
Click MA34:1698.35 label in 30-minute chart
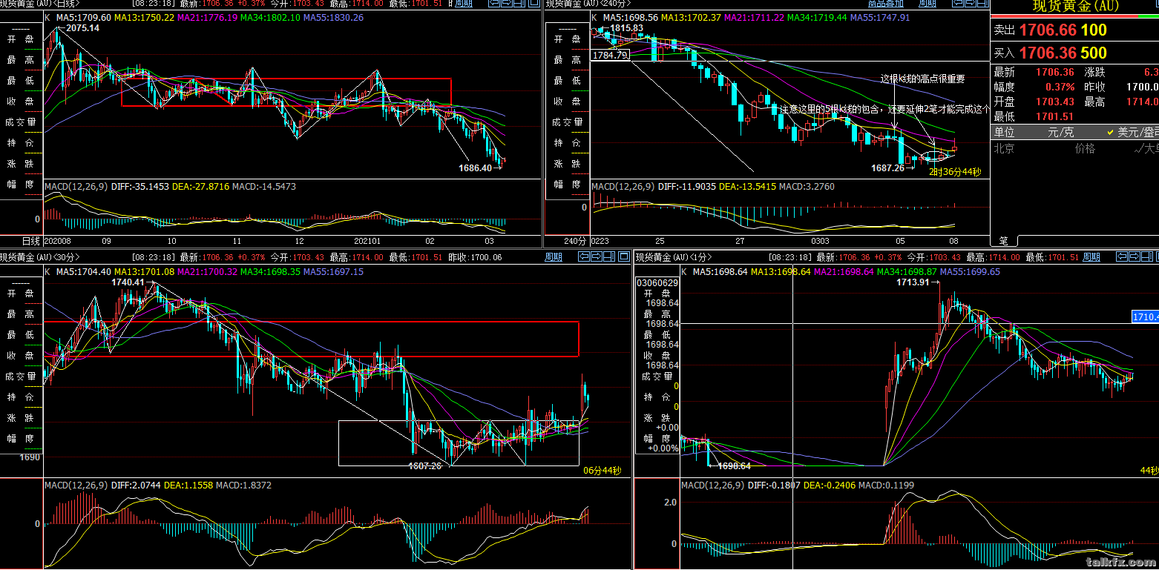(x=271, y=272)
